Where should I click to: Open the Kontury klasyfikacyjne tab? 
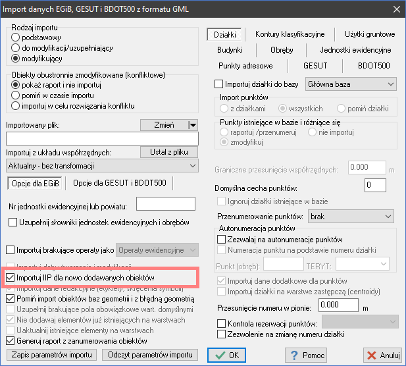point(290,34)
